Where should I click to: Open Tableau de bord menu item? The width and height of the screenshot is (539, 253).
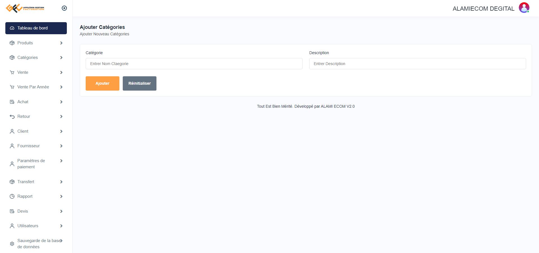tap(36, 28)
